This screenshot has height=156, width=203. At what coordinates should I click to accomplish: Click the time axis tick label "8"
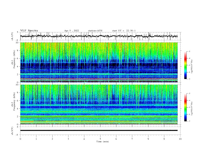(148, 139)
